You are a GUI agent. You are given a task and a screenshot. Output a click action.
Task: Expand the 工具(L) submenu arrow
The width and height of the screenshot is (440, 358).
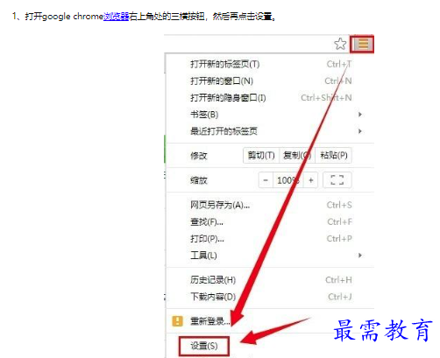(x=360, y=256)
